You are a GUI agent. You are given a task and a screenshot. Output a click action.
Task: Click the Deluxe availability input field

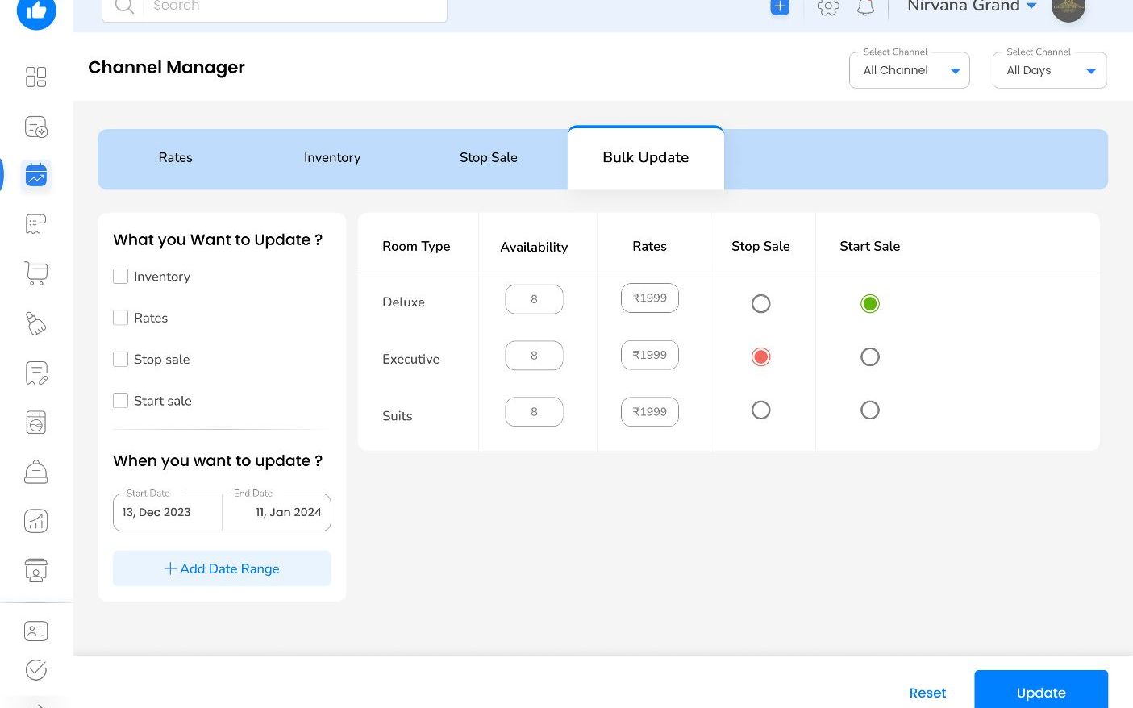click(534, 299)
